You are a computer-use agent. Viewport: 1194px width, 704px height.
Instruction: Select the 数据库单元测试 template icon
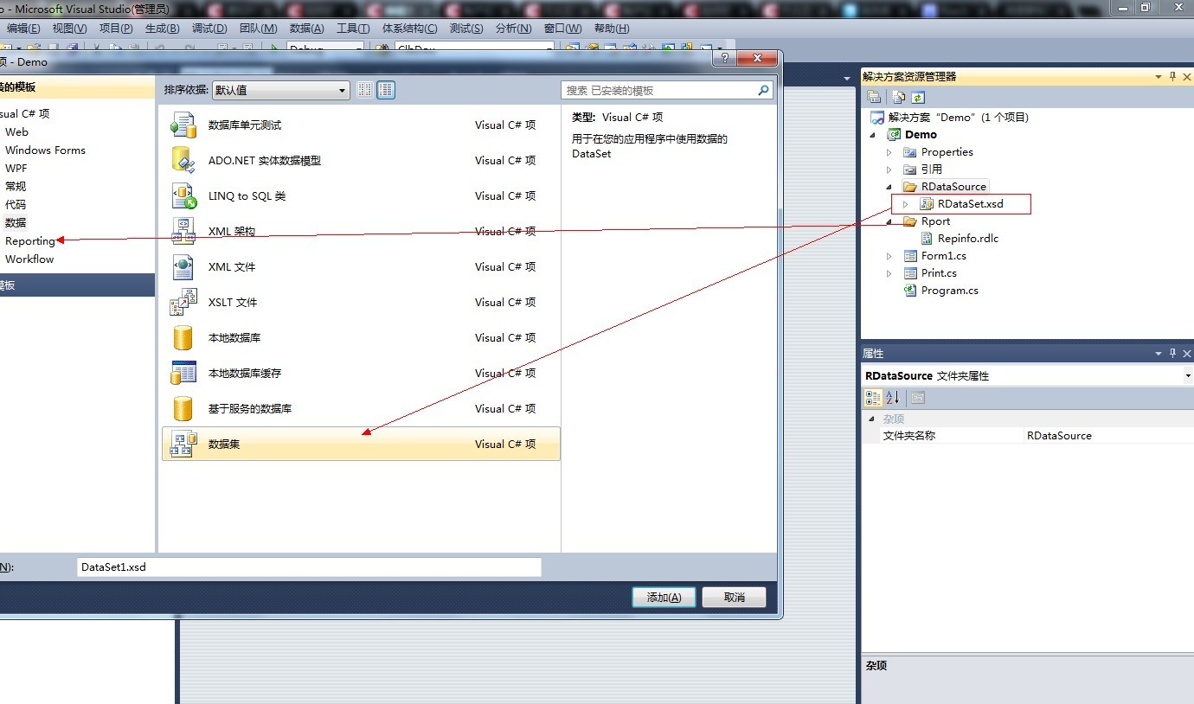click(x=183, y=125)
